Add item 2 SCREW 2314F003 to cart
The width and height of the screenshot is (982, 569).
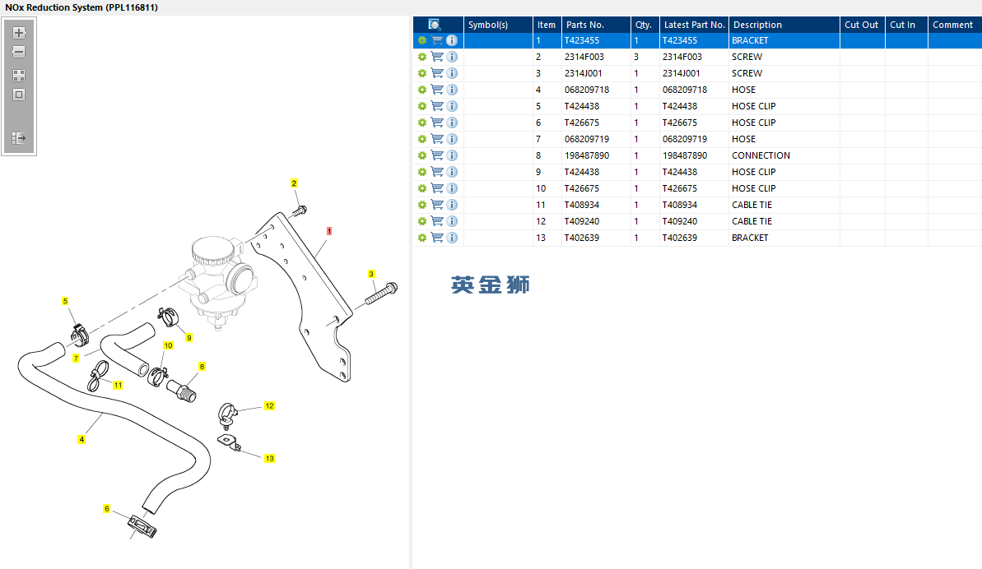pyautogui.click(x=437, y=57)
